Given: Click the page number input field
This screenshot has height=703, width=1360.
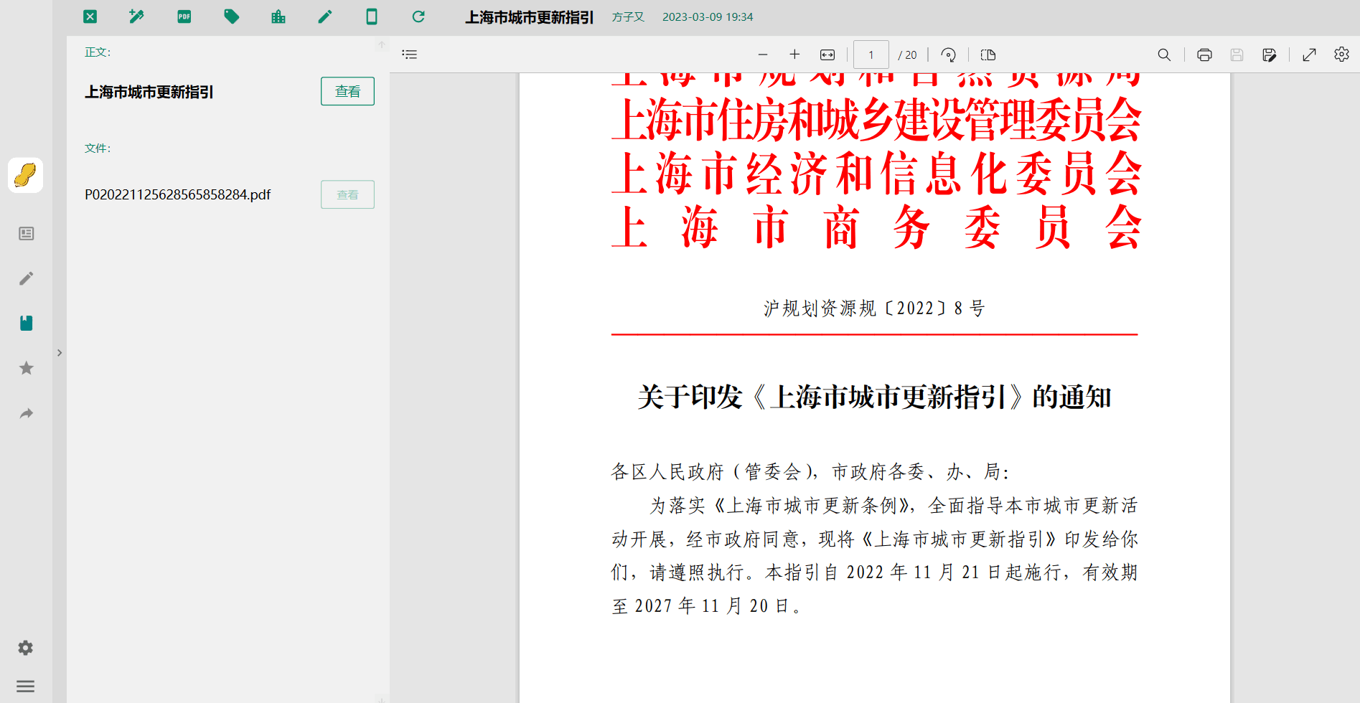Looking at the screenshot, I should click(x=871, y=55).
